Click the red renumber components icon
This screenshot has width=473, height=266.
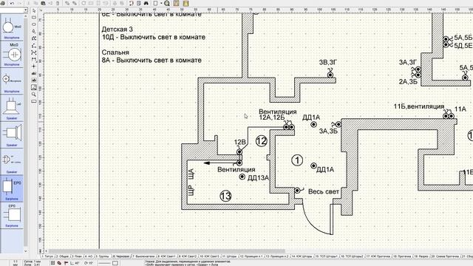pyautogui.click(x=132, y=3)
